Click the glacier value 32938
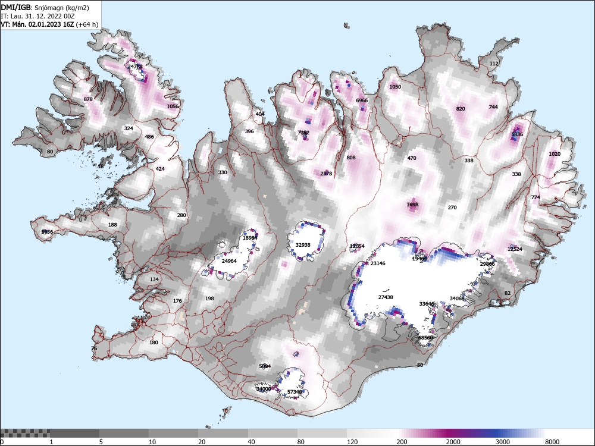The width and height of the screenshot is (595, 446). click(303, 245)
